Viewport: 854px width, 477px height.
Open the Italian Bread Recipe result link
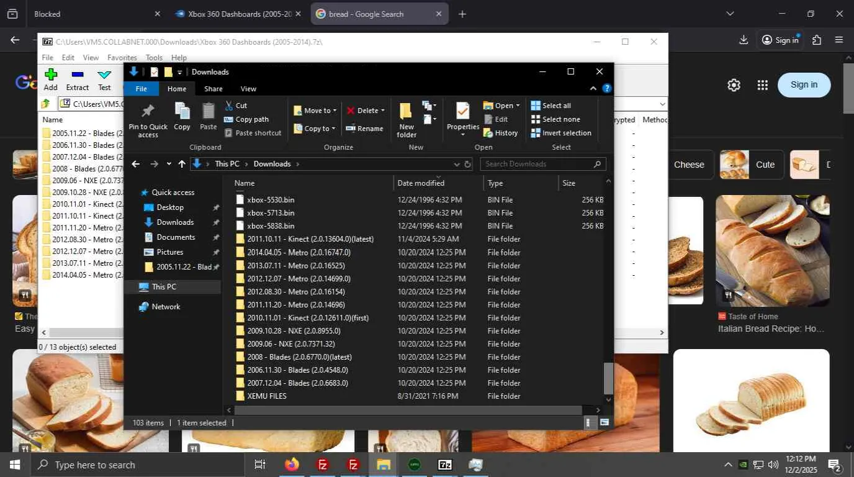(x=771, y=329)
